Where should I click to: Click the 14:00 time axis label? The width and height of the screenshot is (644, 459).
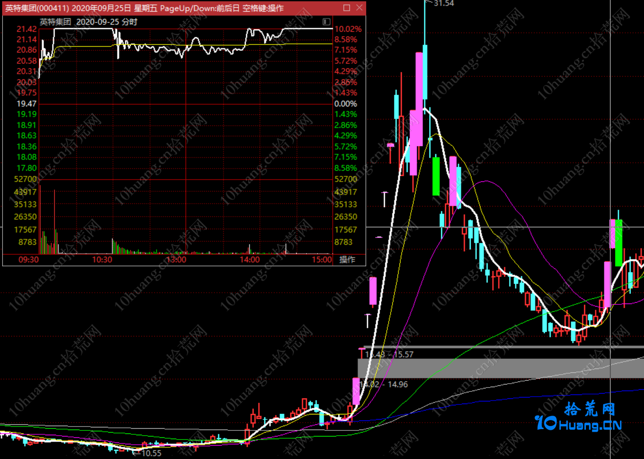pyautogui.click(x=250, y=260)
